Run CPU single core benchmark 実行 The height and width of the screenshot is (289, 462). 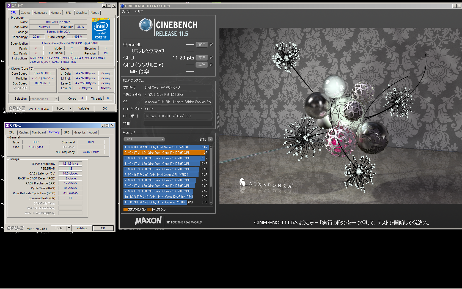tap(202, 65)
